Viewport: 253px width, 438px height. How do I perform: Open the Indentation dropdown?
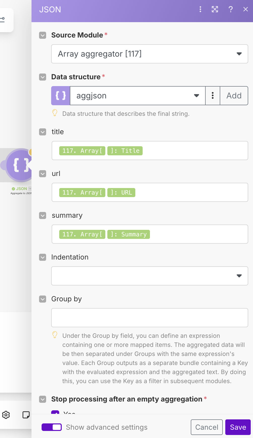pyautogui.click(x=150, y=276)
